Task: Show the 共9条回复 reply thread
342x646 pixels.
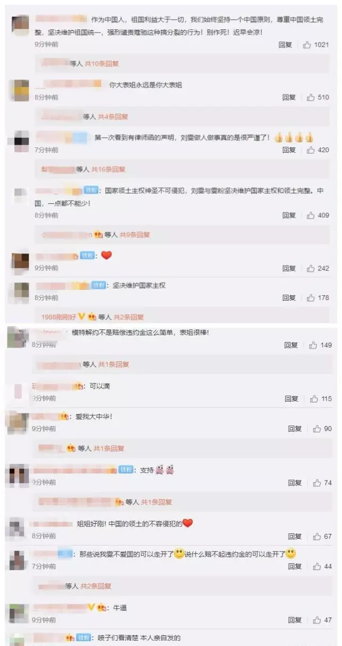Action: coord(135,234)
